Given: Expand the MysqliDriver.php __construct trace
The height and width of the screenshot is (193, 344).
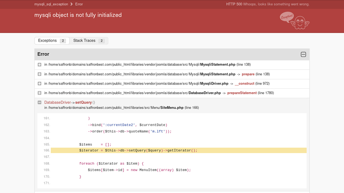Looking at the screenshot, I should (40, 84).
